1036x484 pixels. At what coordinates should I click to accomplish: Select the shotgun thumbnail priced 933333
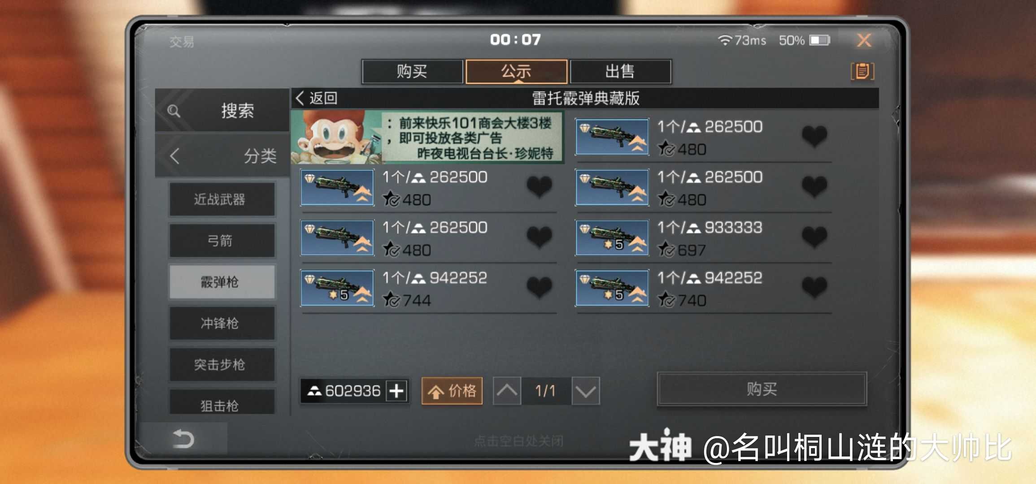612,238
